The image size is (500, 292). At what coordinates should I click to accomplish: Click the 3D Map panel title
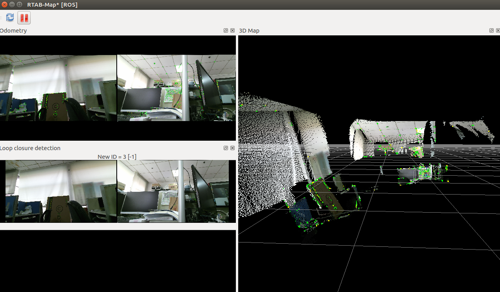[249, 31]
